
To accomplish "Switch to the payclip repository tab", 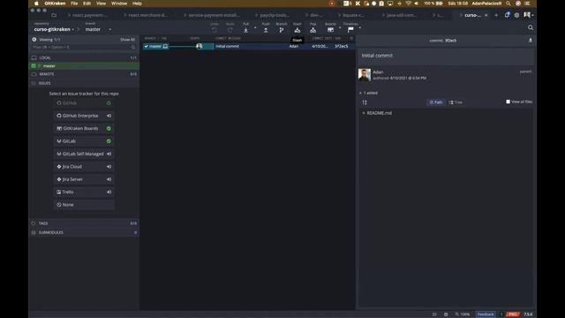I will coord(274,15).
